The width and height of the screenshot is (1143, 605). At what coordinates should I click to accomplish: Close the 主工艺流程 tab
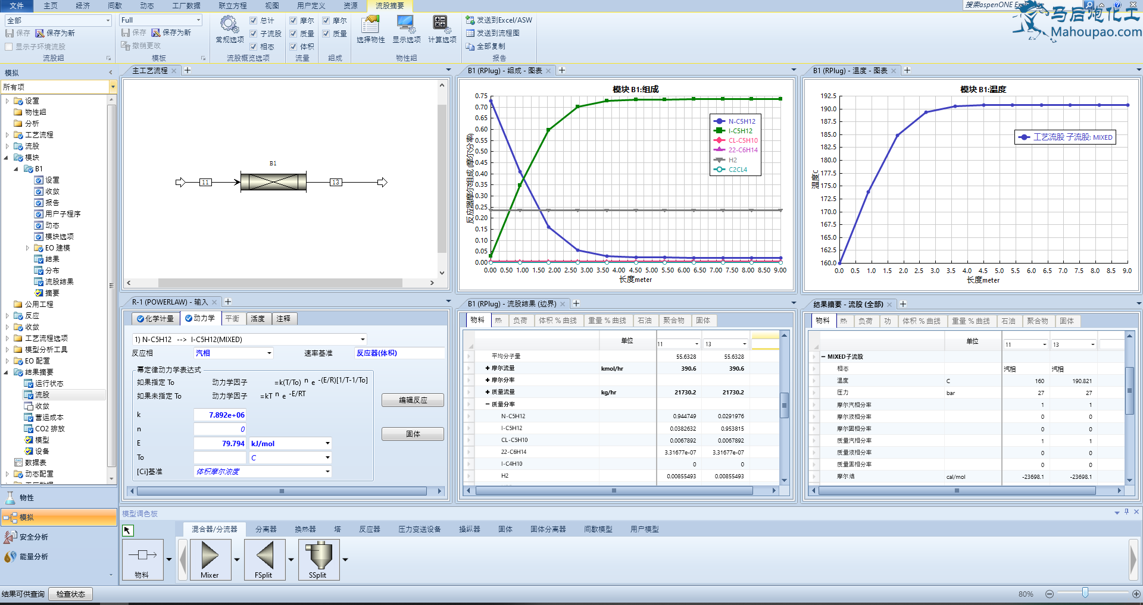click(x=174, y=71)
